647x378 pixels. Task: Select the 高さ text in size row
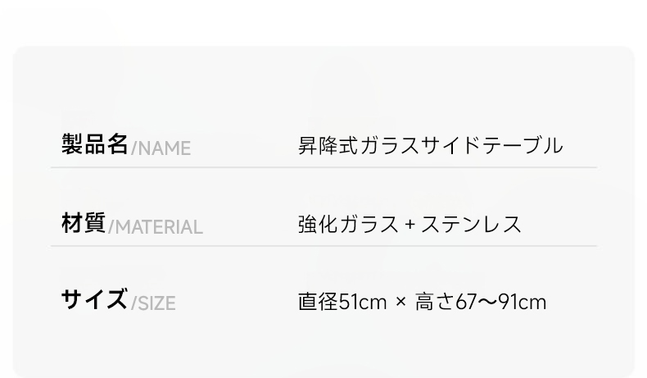coord(435,302)
